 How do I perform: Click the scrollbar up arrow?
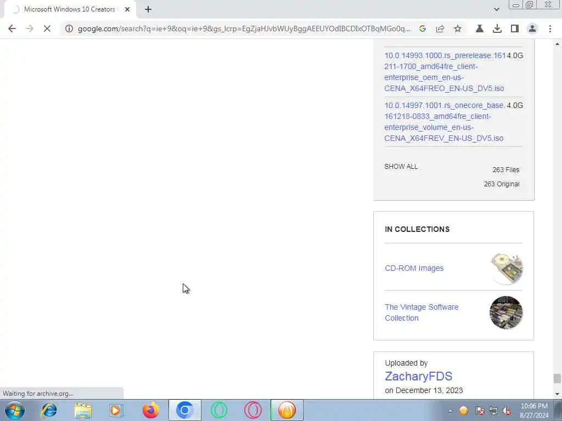[557, 44]
